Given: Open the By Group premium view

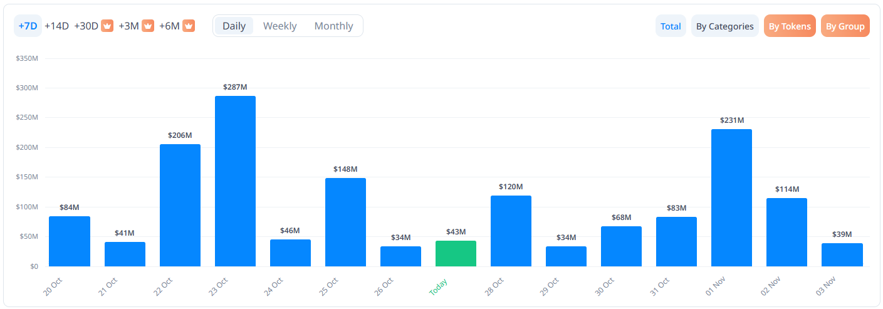Looking at the screenshot, I should click(x=845, y=26).
